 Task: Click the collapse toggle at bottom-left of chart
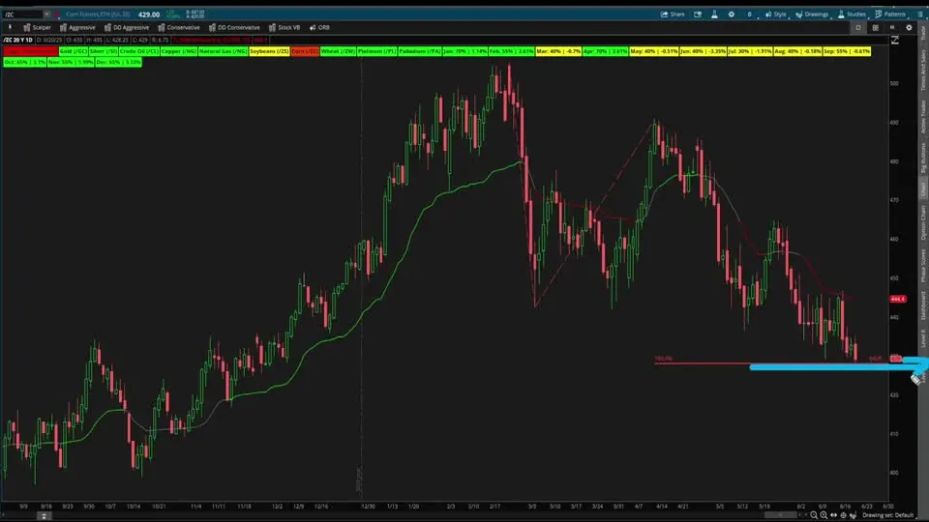tap(44, 516)
